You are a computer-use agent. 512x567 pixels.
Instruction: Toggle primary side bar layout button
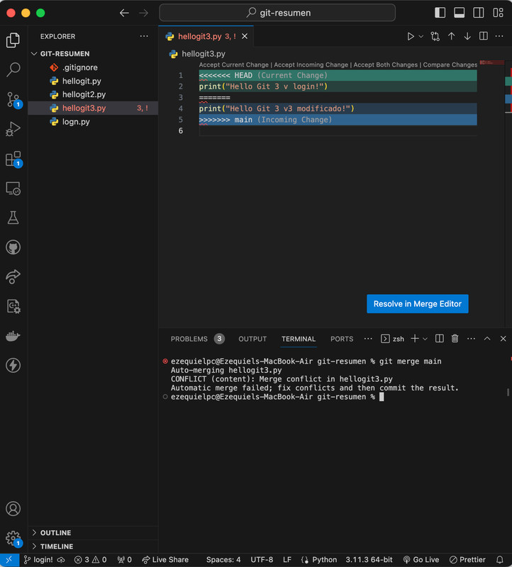pos(440,13)
